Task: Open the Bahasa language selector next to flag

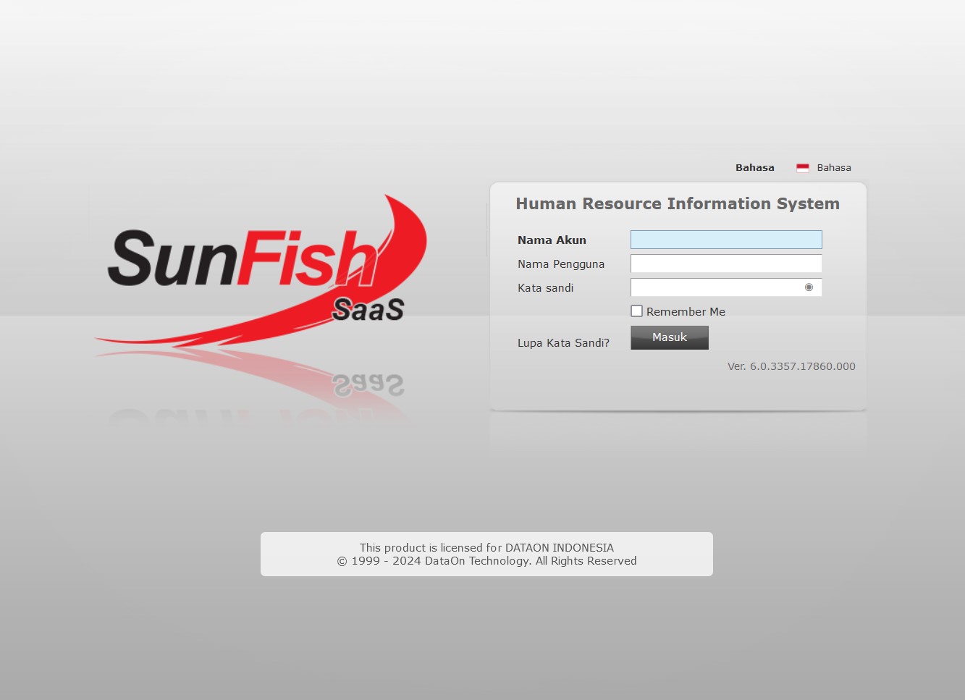Action: click(834, 167)
